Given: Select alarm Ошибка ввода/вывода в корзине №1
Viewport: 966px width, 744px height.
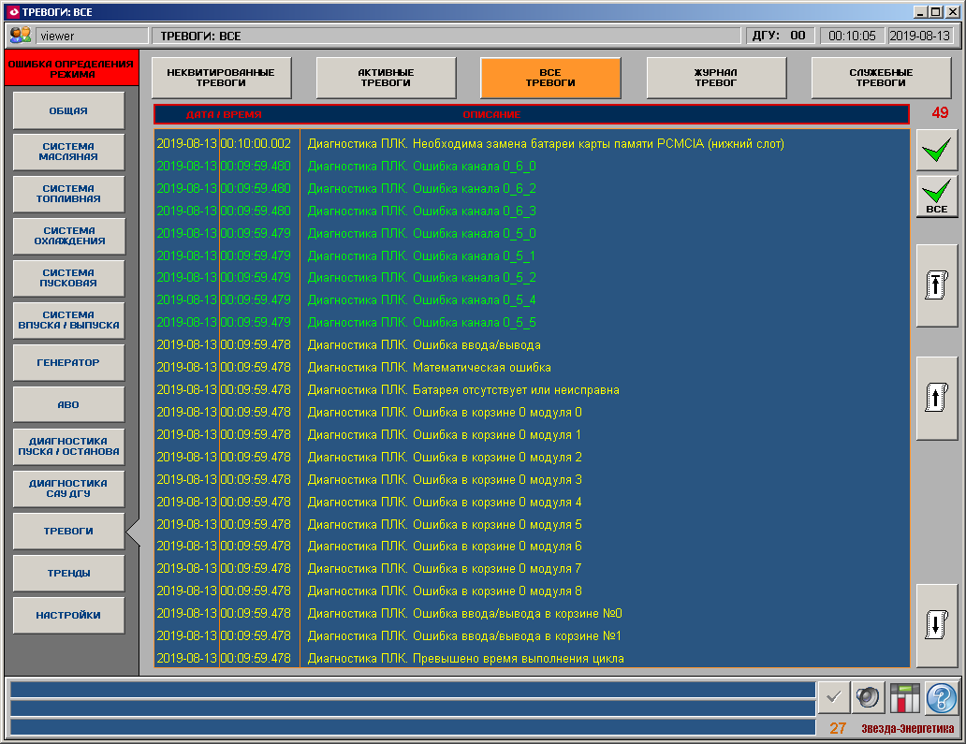Looking at the screenshot, I should 532,635.
